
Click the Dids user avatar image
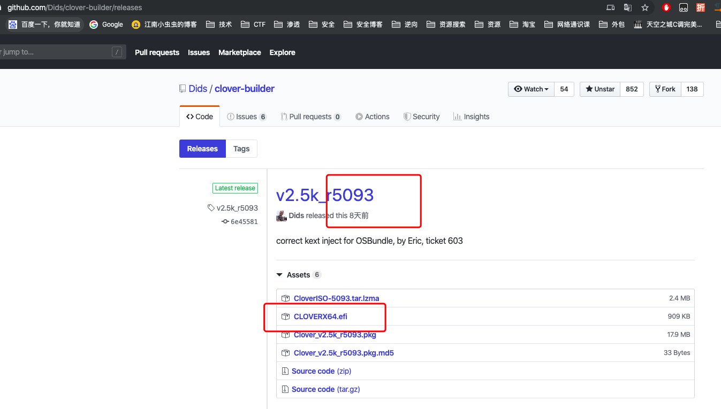(x=282, y=215)
